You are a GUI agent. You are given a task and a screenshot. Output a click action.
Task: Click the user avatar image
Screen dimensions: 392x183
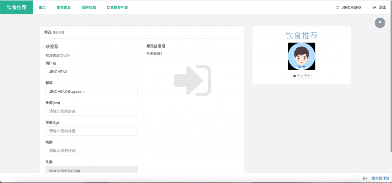coord(302,56)
